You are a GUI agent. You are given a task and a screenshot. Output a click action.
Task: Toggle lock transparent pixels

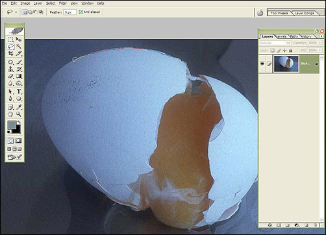click(x=272, y=51)
